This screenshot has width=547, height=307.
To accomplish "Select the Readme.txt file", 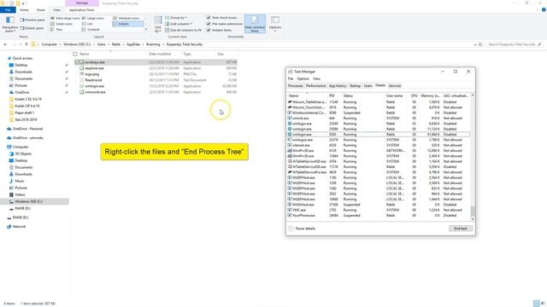I will click(x=93, y=80).
